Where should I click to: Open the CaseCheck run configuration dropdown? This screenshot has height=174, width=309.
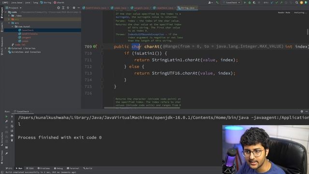click(231, 2)
